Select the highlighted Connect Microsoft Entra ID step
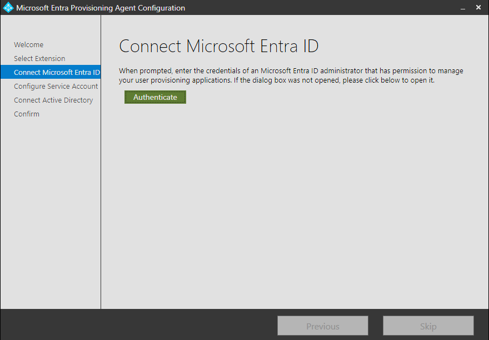This screenshot has width=489, height=340. [x=50, y=73]
